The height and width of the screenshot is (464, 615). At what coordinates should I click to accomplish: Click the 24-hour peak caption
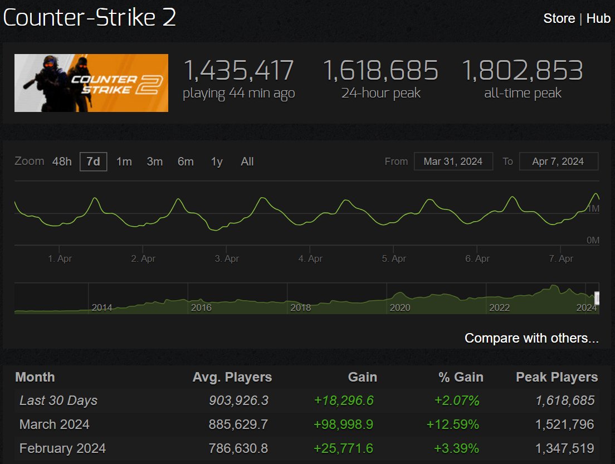tap(381, 94)
